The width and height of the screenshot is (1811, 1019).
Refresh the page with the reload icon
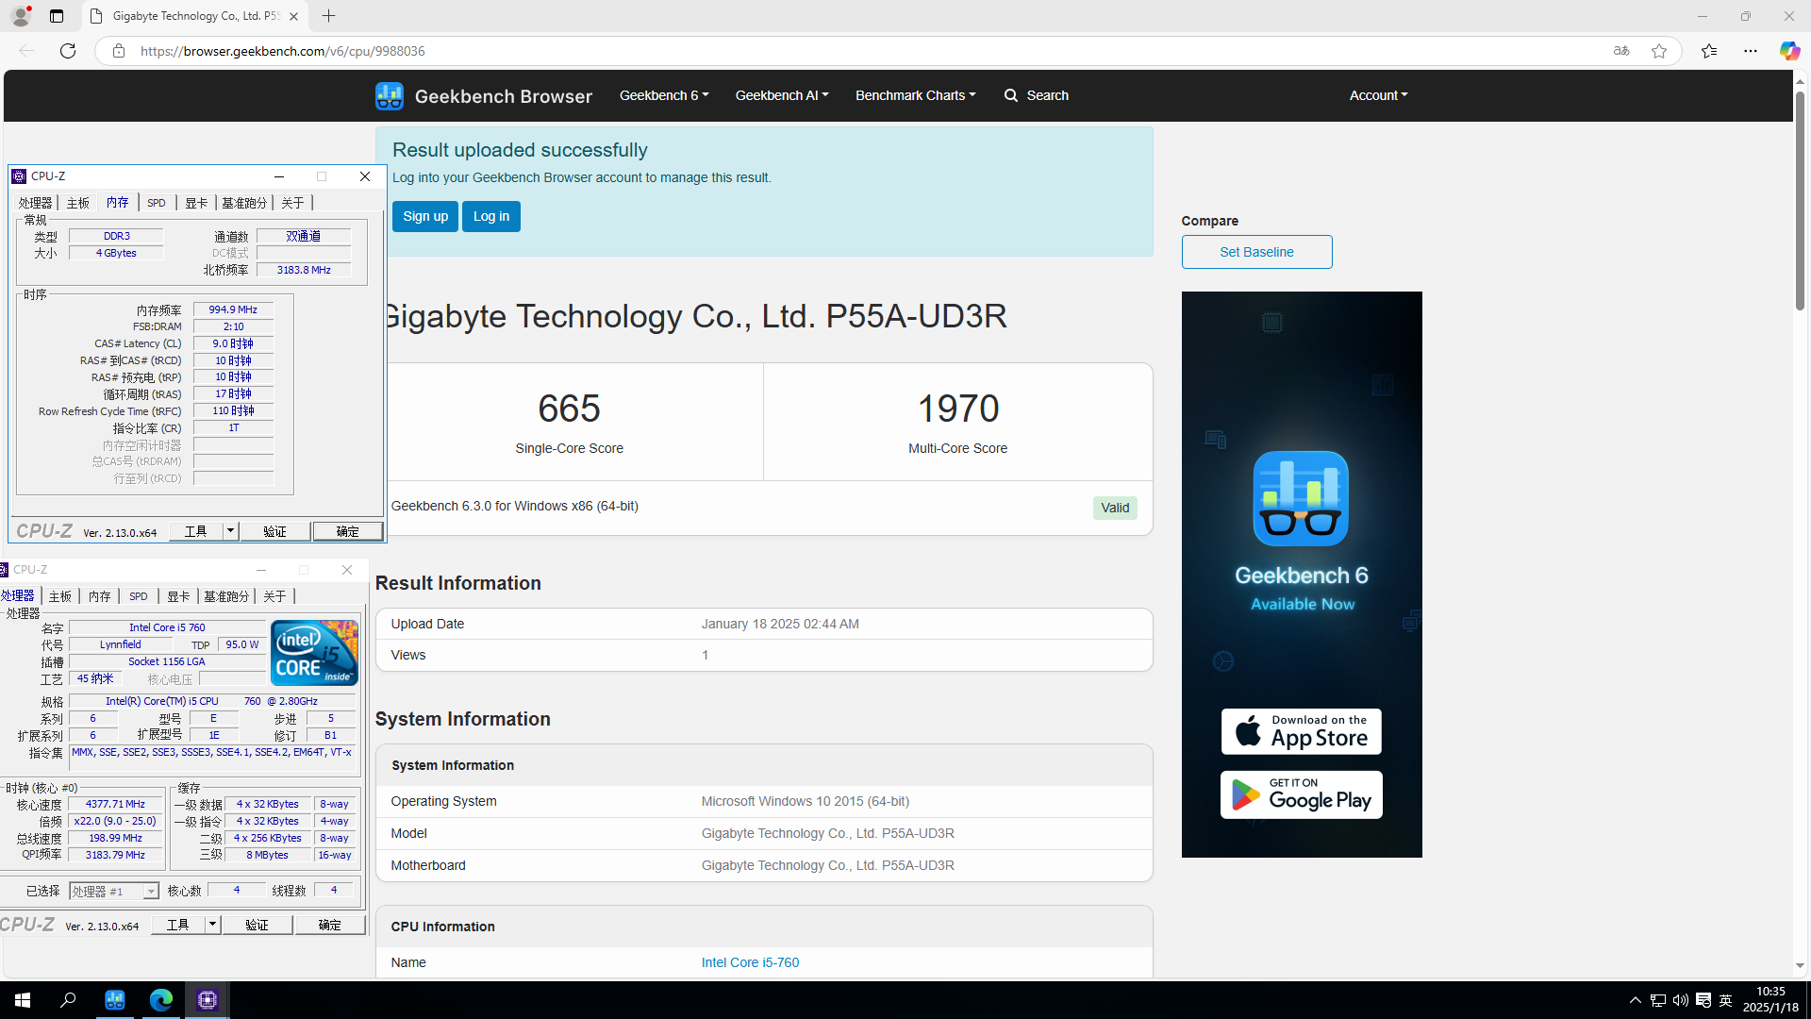tap(68, 51)
